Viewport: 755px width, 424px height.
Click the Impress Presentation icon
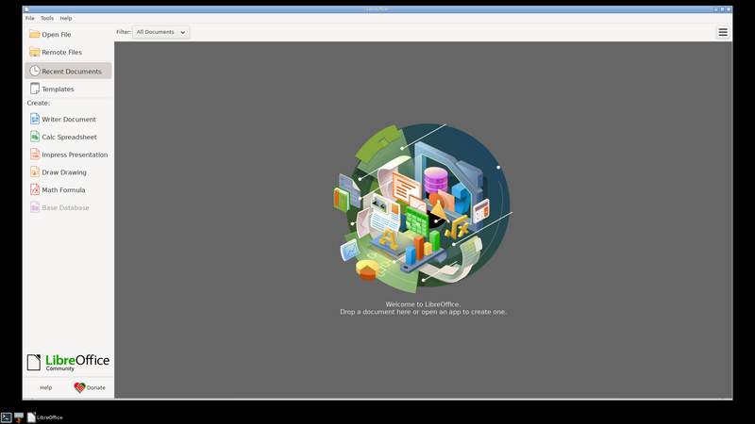pyautogui.click(x=35, y=155)
